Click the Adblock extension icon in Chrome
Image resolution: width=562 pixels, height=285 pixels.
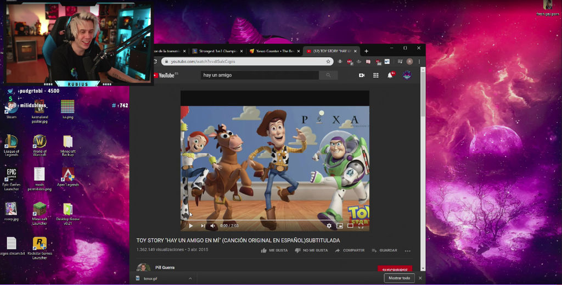(349, 62)
